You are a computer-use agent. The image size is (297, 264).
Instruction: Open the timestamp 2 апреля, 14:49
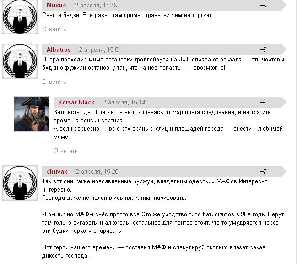[96, 5]
